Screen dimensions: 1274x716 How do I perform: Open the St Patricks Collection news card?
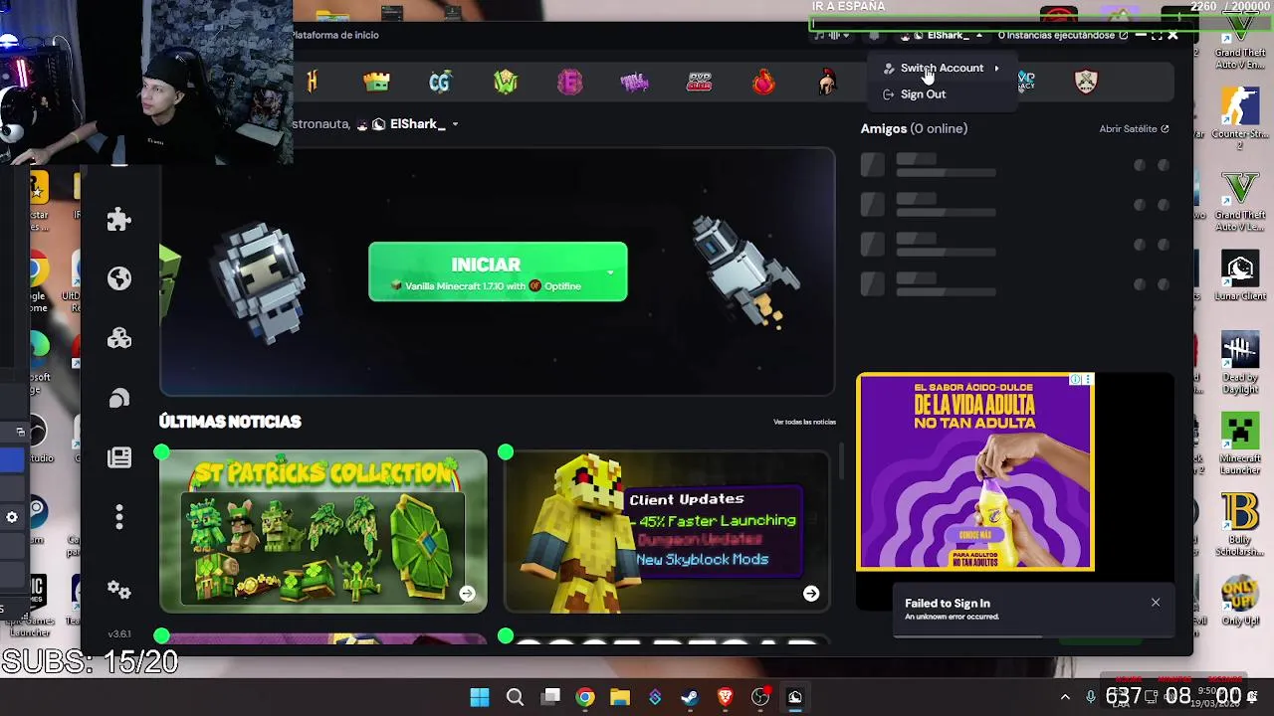coord(323,531)
